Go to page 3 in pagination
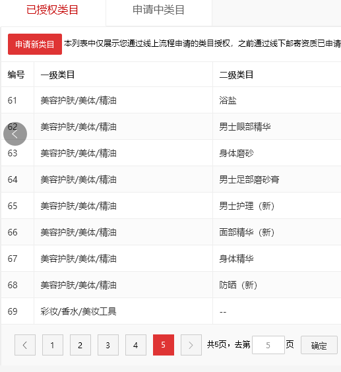The height and width of the screenshot is (372, 341). tap(108, 345)
